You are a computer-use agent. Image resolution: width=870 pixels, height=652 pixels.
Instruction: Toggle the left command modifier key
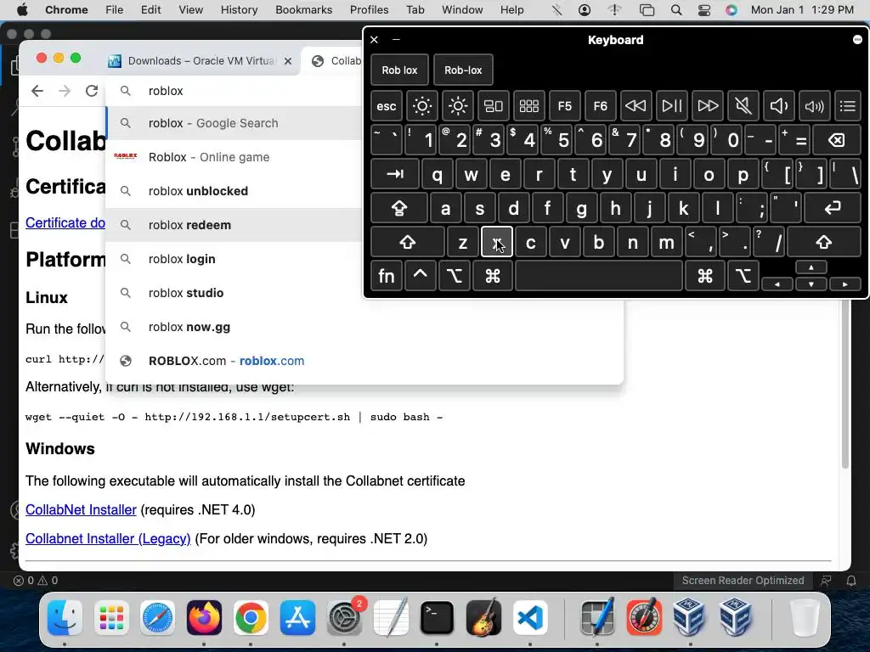point(493,276)
